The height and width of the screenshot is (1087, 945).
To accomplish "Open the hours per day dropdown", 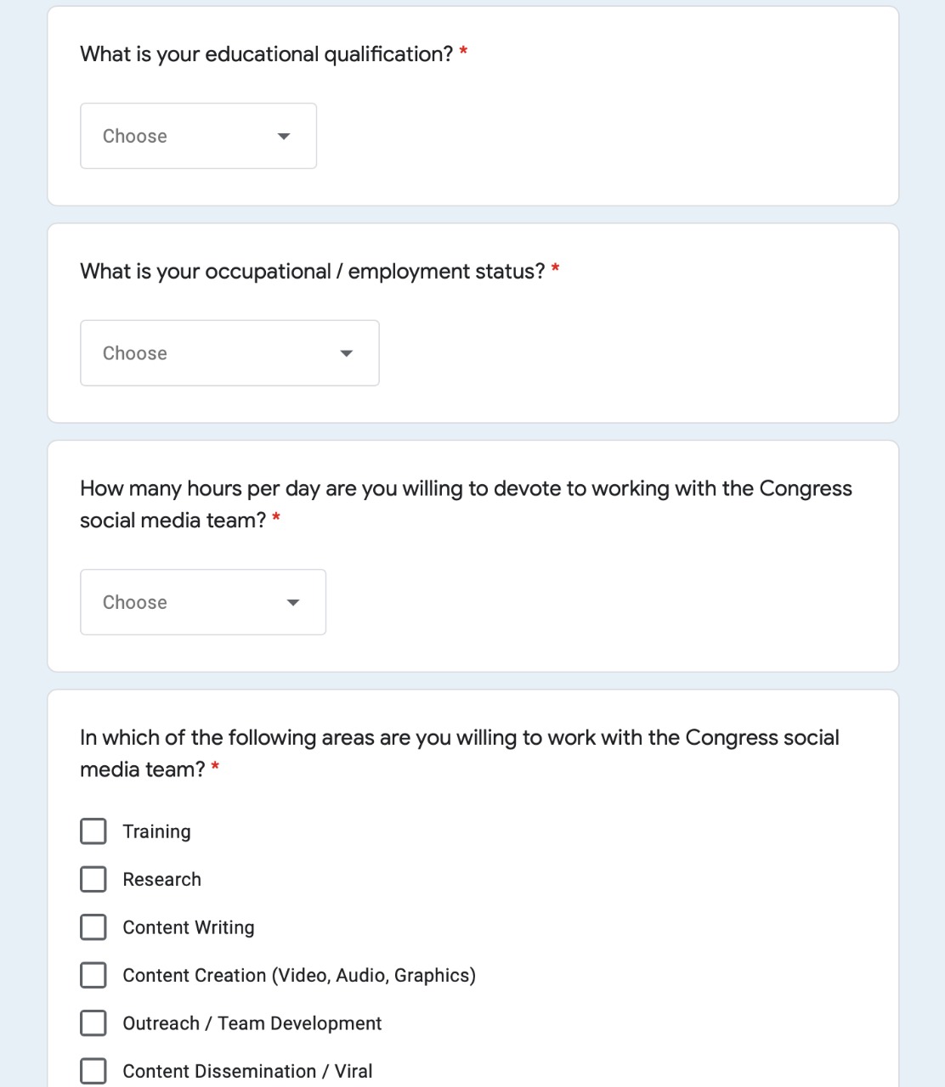I will pyautogui.click(x=202, y=602).
